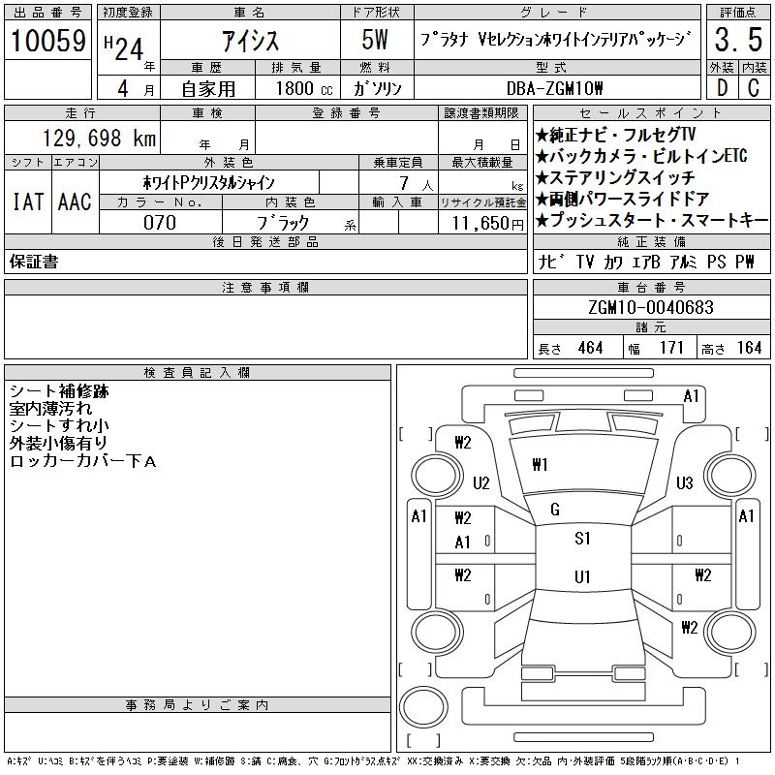Click ナビ in the genuine equipment row
Viewport: 775px width, 775px height.
[x=551, y=262]
